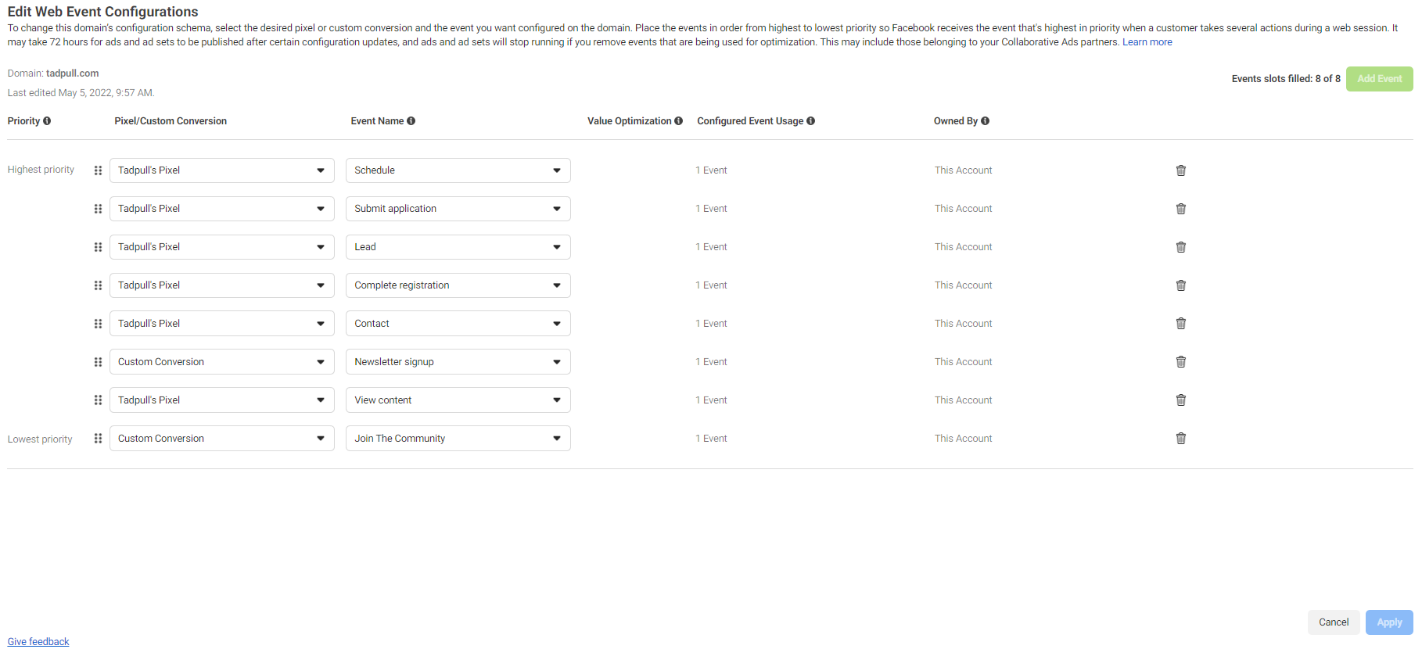Screen dimensions: 1422x649
Task: Open the Learn more link
Action: tap(1147, 42)
